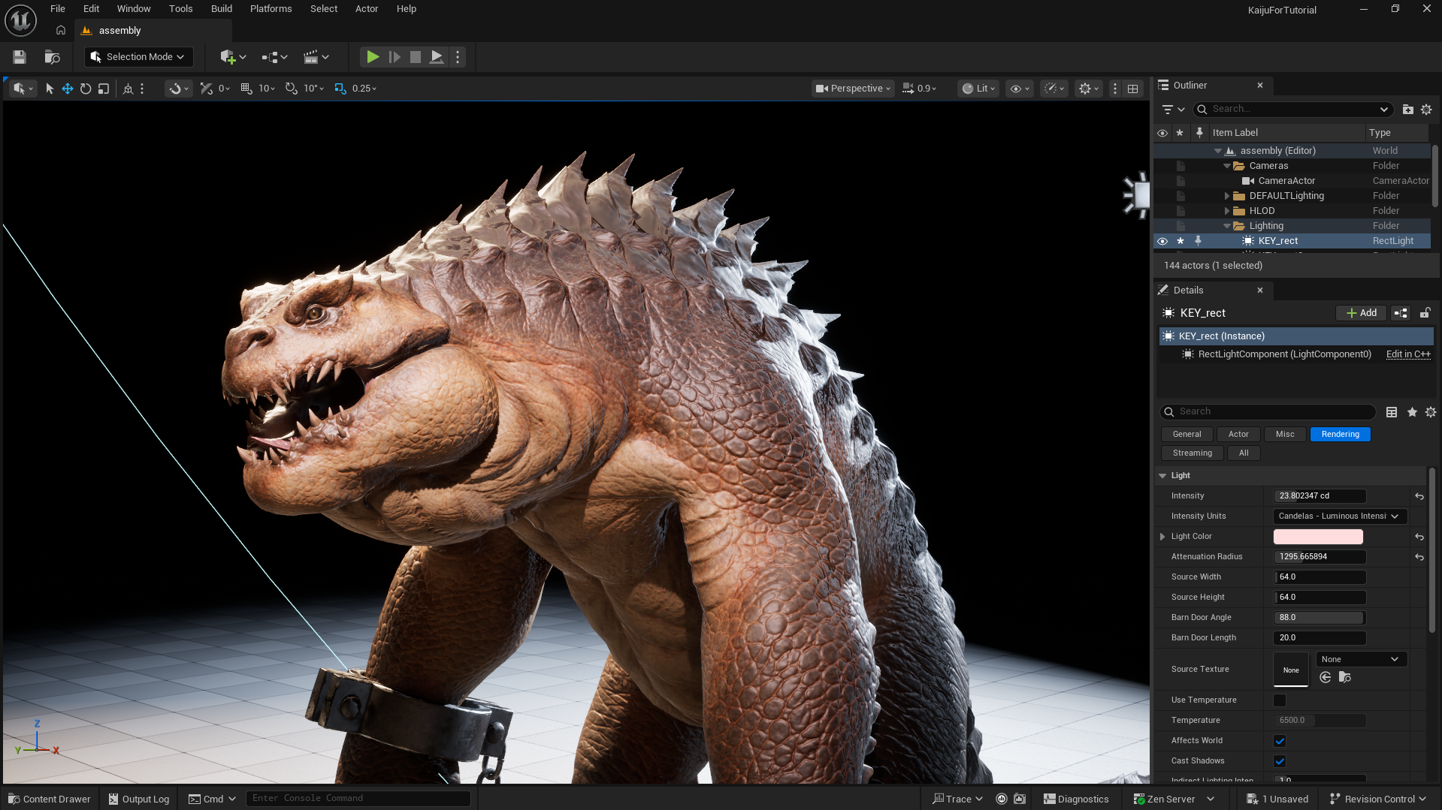Uncheck the Cast Shadows checkbox
Image resolution: width=1442 pixels, height=810 pixels.
click(x=1280, y=761)
